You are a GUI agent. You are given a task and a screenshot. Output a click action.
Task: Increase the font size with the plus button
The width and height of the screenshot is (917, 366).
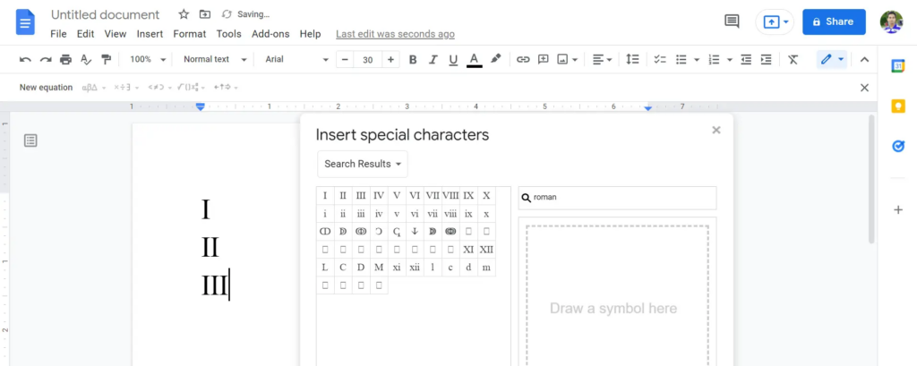390,59
